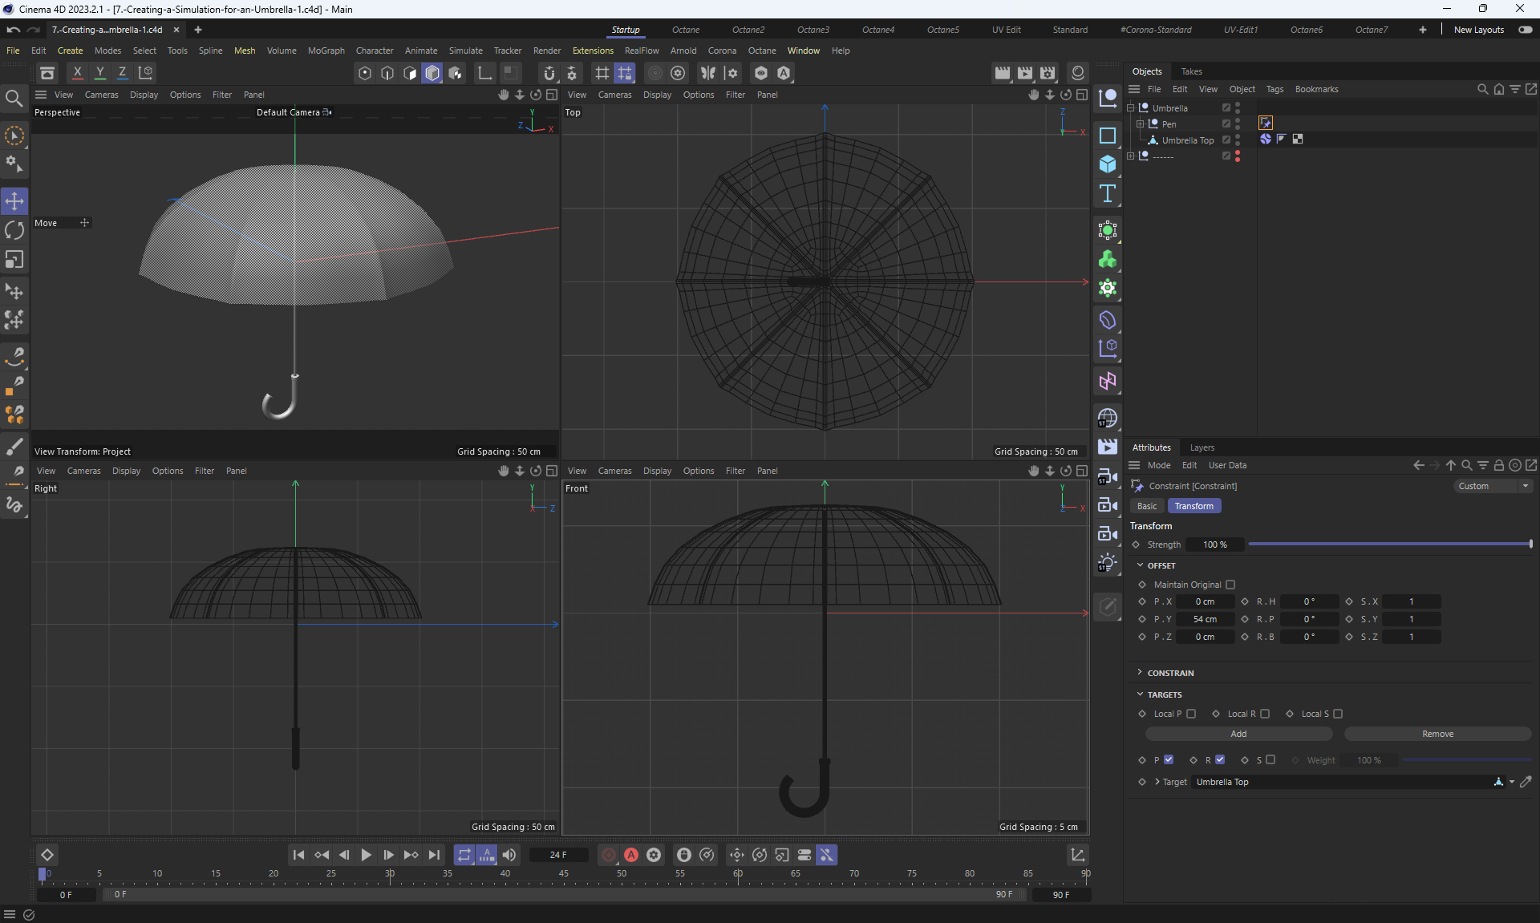Click the Cube primitive icon
The image size is (1540, 923).
pos(1108,164)
